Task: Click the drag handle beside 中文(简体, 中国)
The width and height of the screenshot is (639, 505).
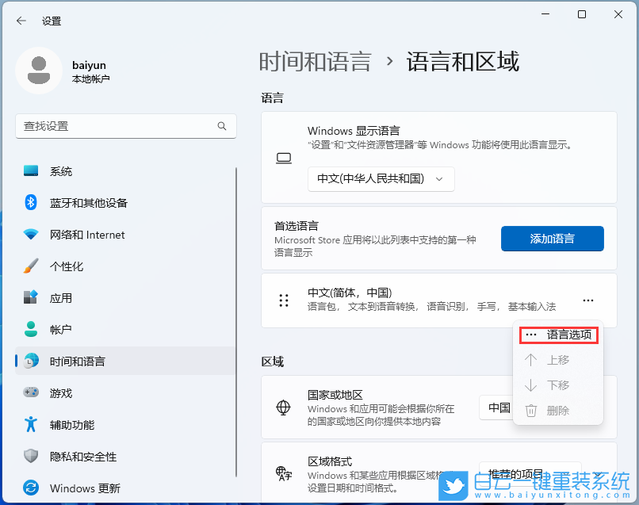Action: point(284,300)
